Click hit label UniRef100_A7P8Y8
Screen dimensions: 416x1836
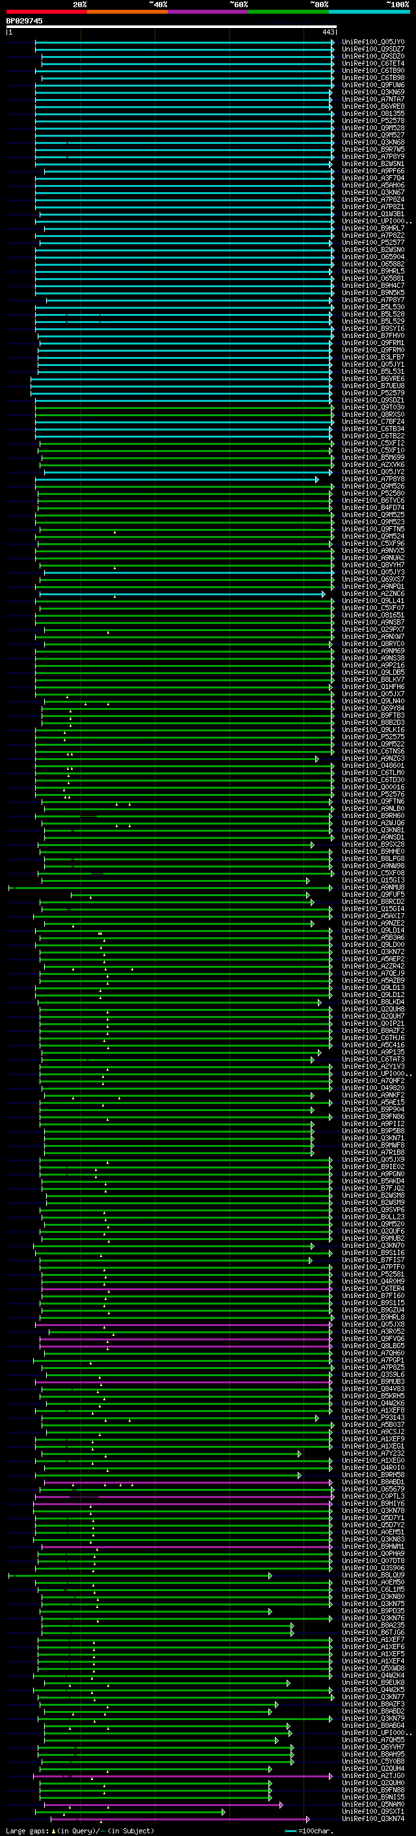click(372, 479)
